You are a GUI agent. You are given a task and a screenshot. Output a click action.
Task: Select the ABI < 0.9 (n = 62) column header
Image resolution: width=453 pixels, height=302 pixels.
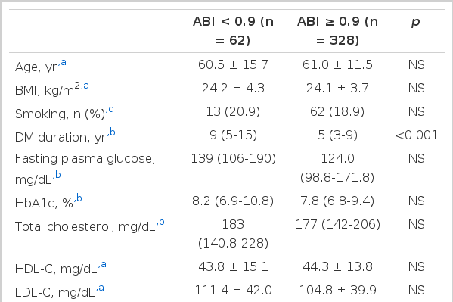(233, 31)
